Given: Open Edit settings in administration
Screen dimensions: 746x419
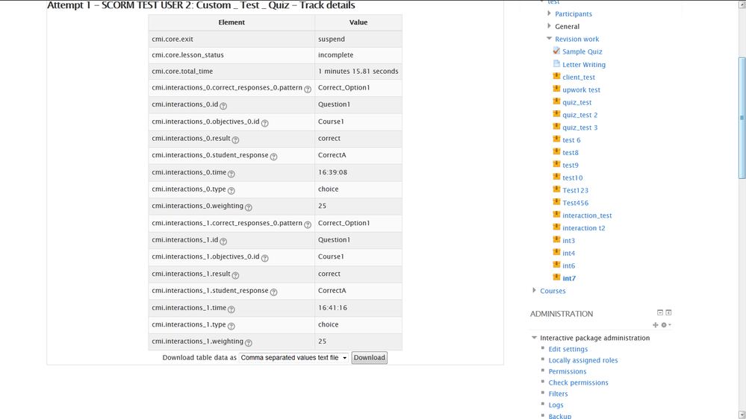Looking at the screenshot, I should (568, 349).
